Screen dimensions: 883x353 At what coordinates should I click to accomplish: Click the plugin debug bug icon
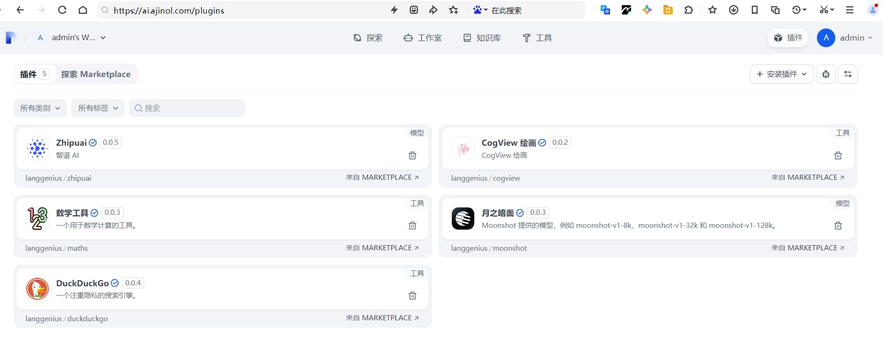[x=826, y=74]
